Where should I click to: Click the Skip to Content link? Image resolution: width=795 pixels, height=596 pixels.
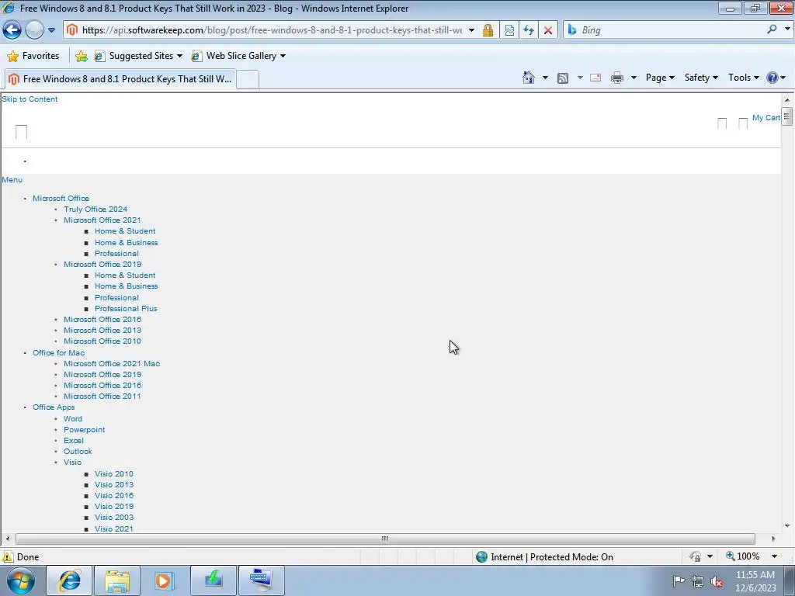(30, 99)
